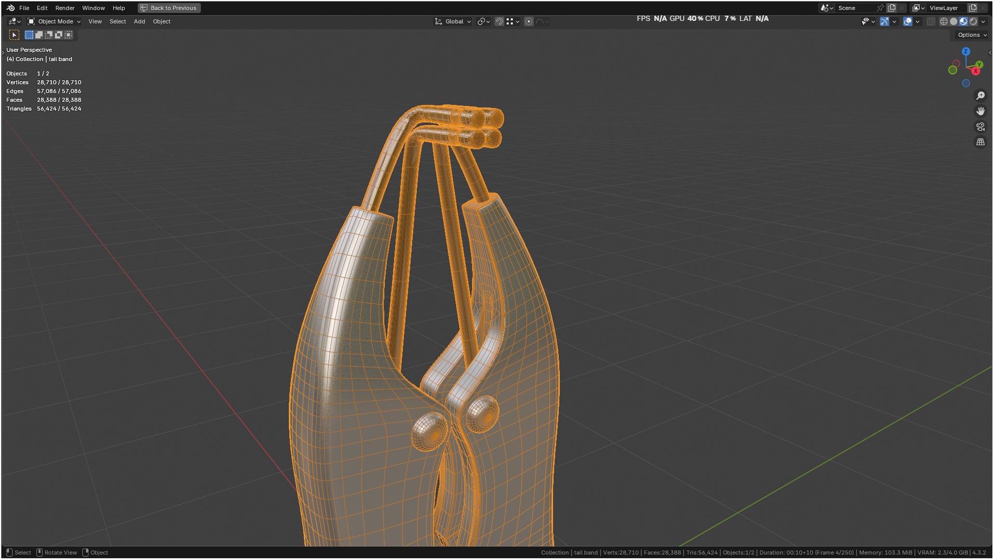Open the snapping options dropdown
The height and width of the screenshot is (560, 994).
coord(513,21)
